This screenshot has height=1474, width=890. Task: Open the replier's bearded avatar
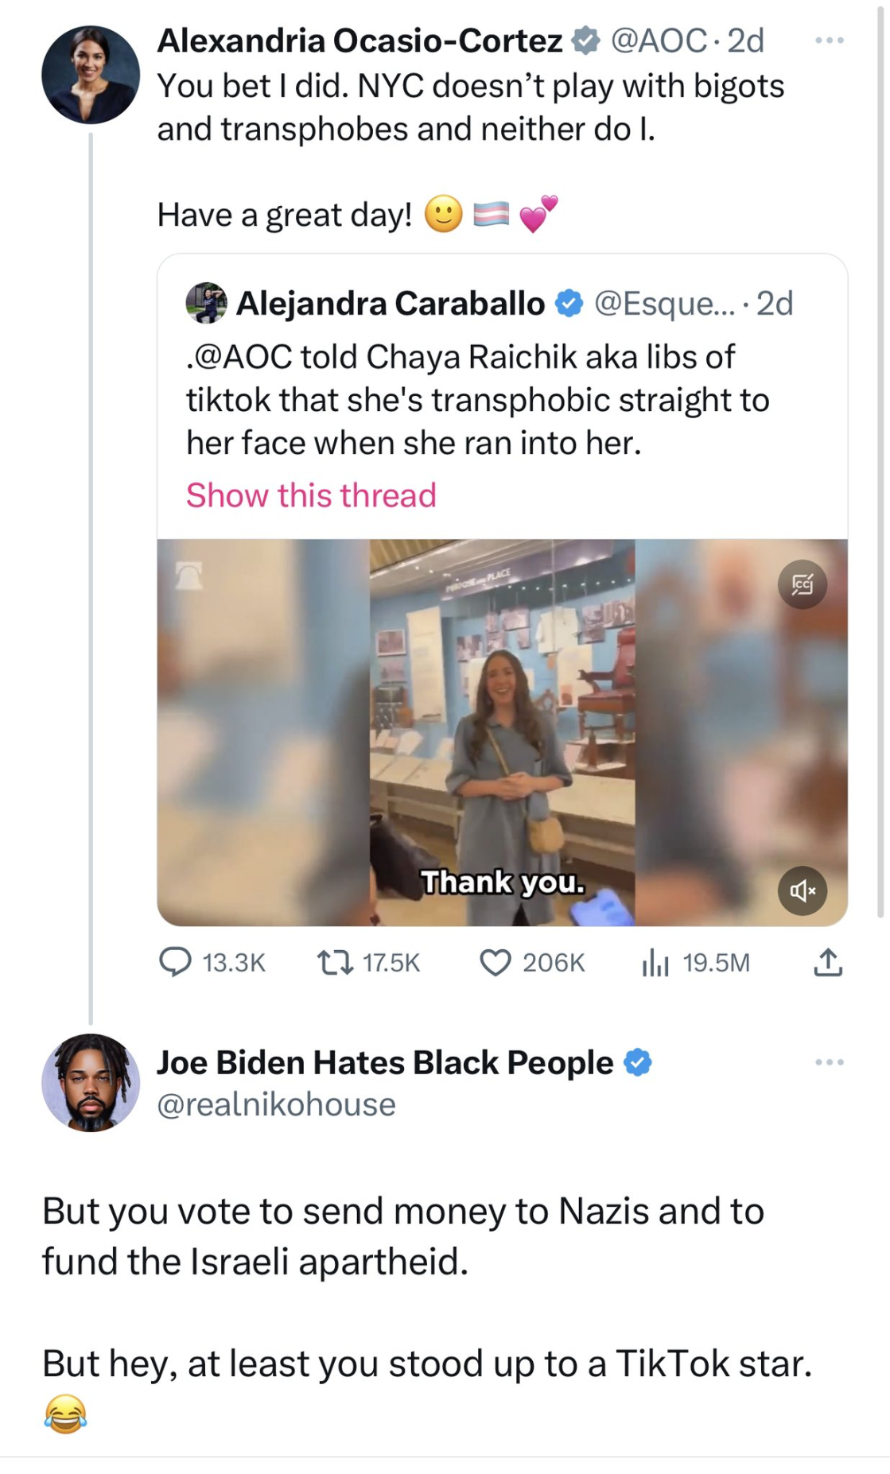coord(91,1083)
